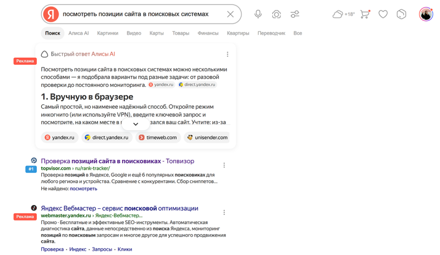Click the 'посмотреть' missing-word link
The image size is (440, 255).
[84, 189]
